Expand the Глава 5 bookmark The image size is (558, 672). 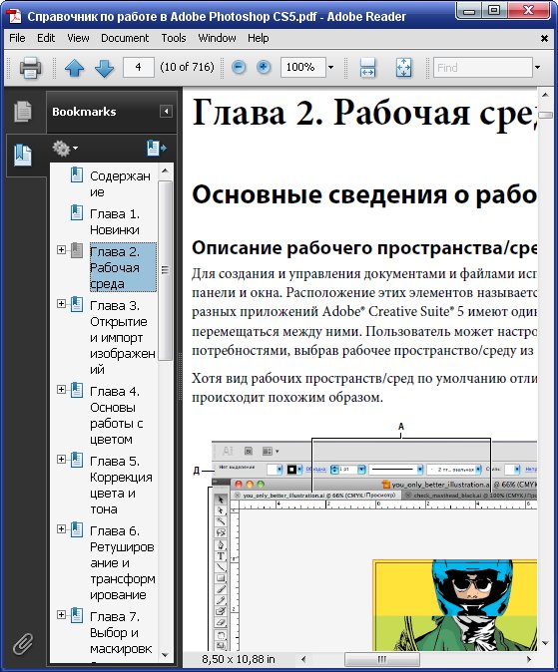[61, 459]
